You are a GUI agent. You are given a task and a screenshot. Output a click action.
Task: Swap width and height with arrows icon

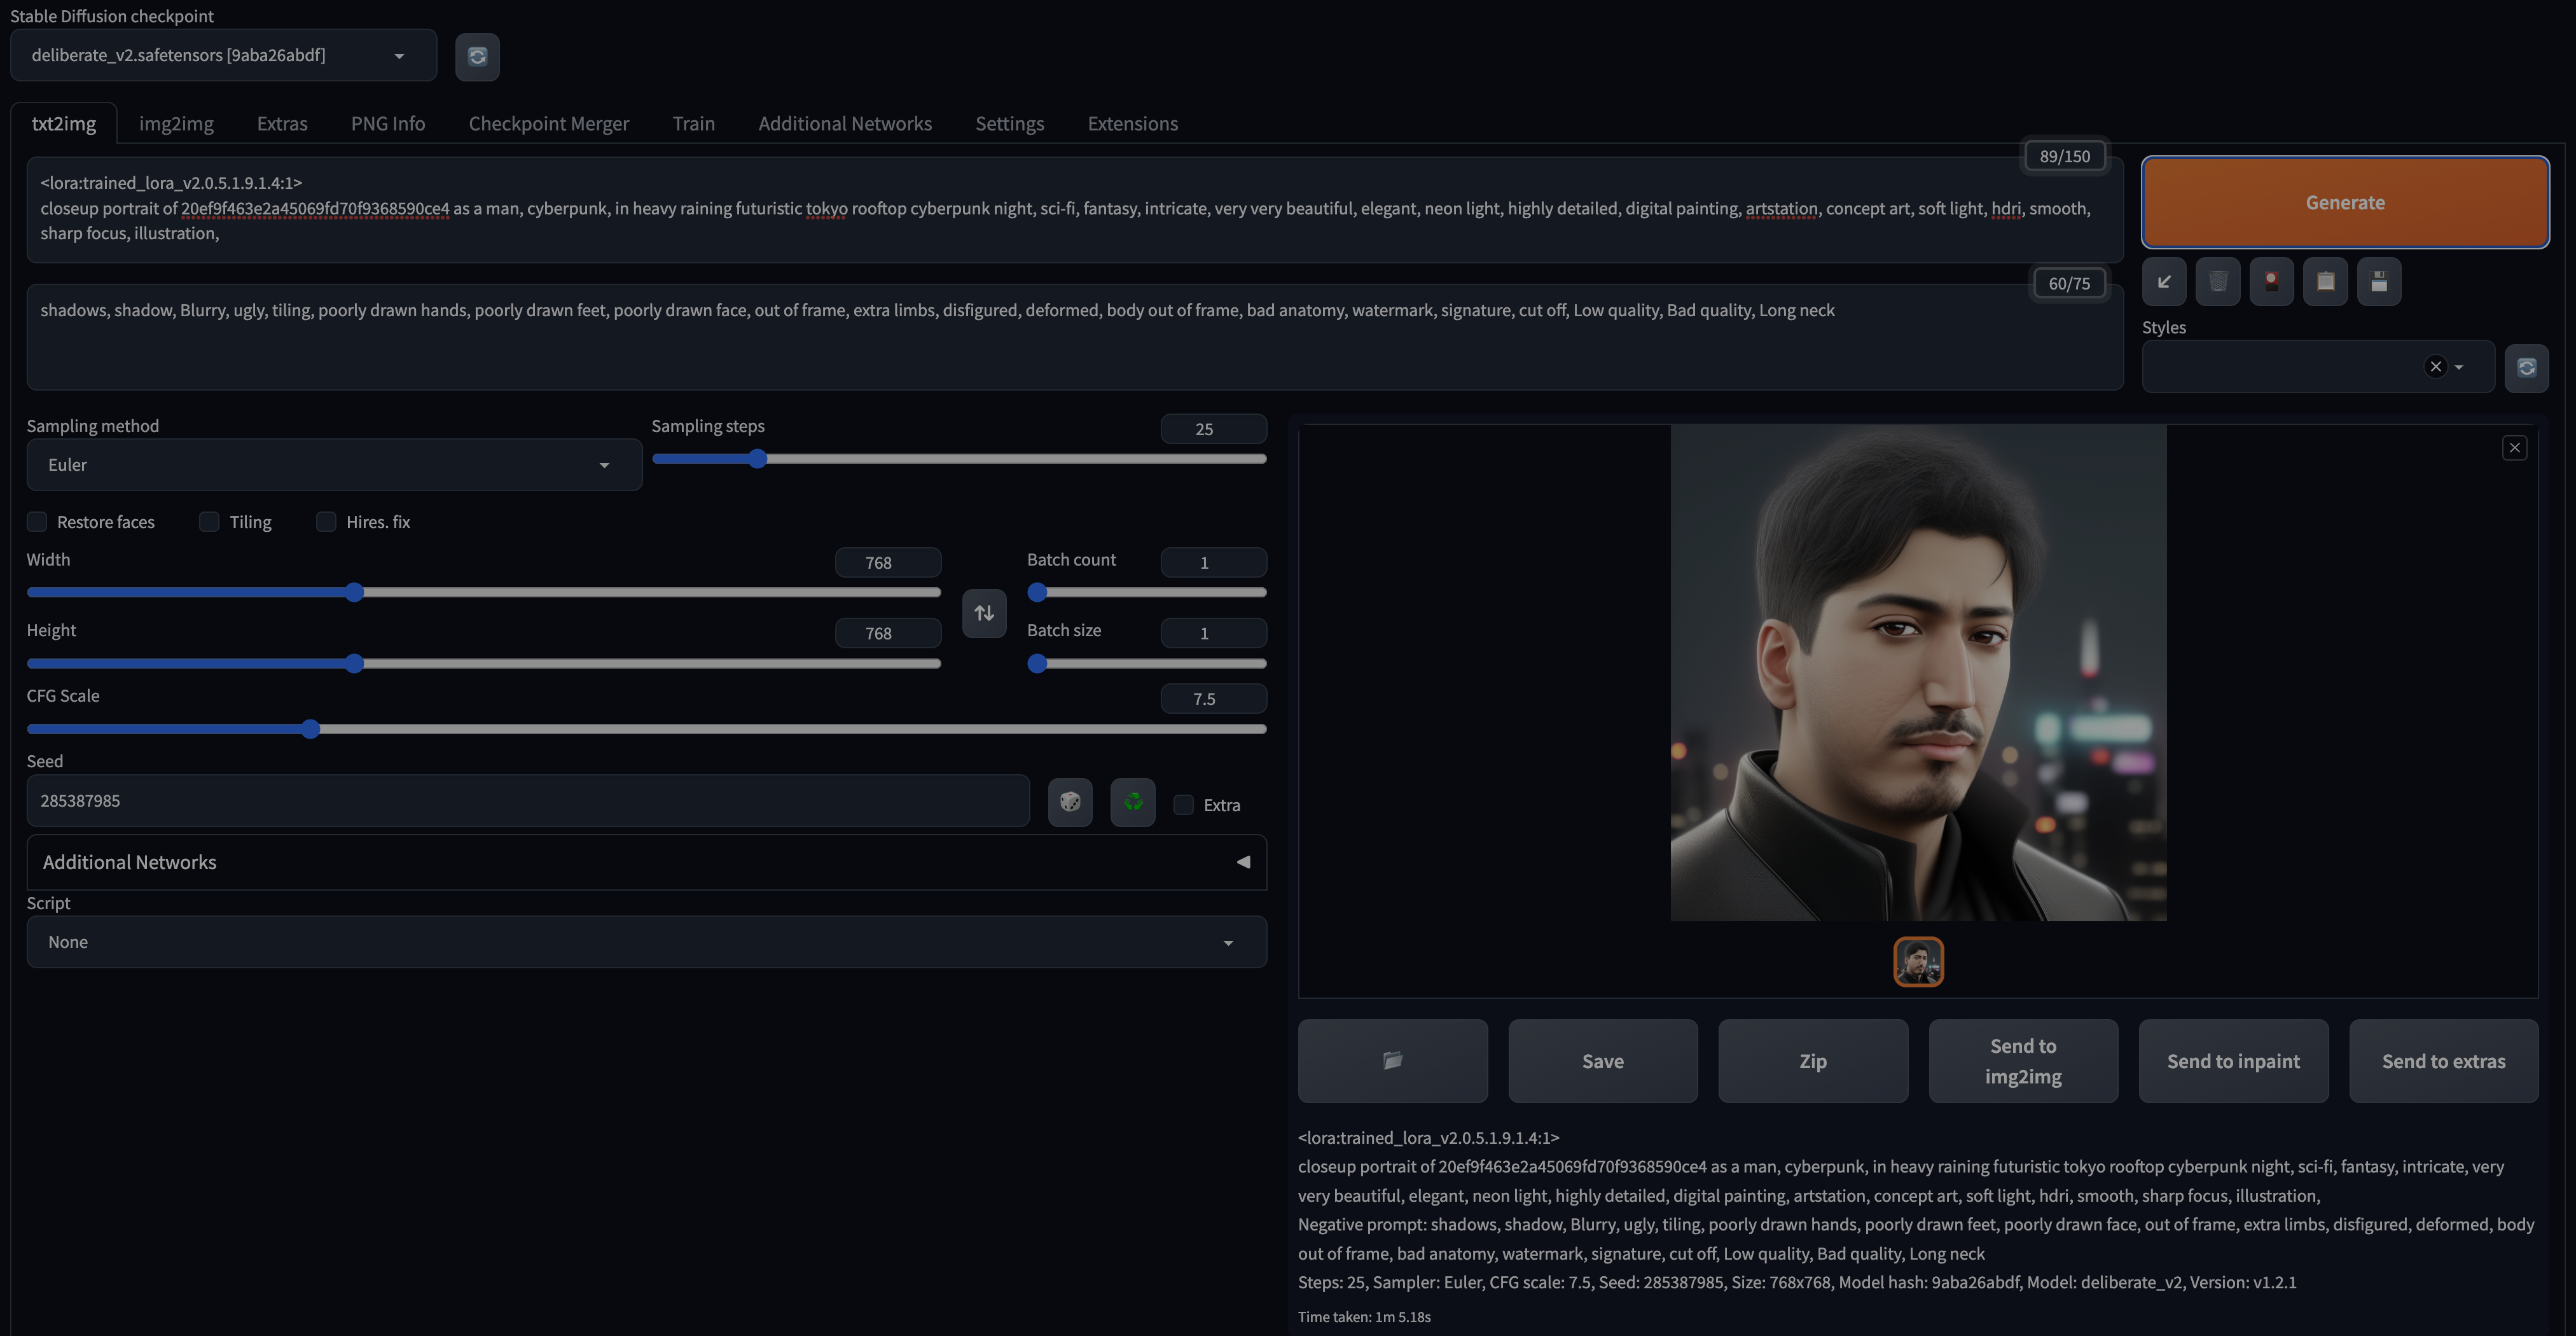(984, 613)
